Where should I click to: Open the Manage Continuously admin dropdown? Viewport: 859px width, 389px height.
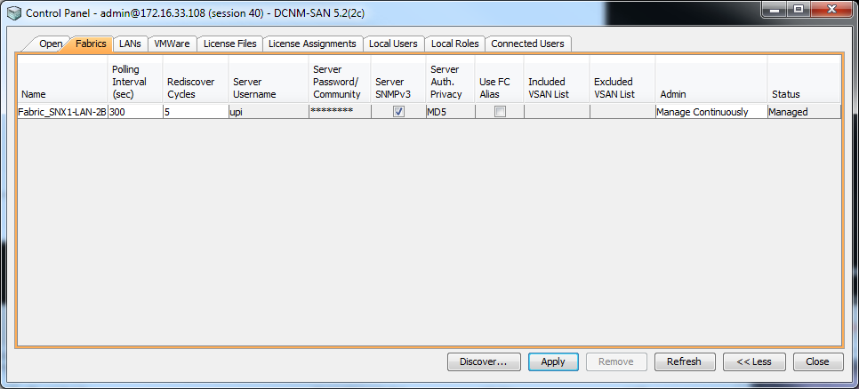pyautogui.click(x=711, y=112)
